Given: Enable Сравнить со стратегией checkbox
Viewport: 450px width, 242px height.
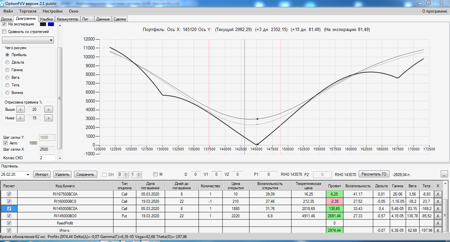Looking at the screenshot, I should 4,32.
